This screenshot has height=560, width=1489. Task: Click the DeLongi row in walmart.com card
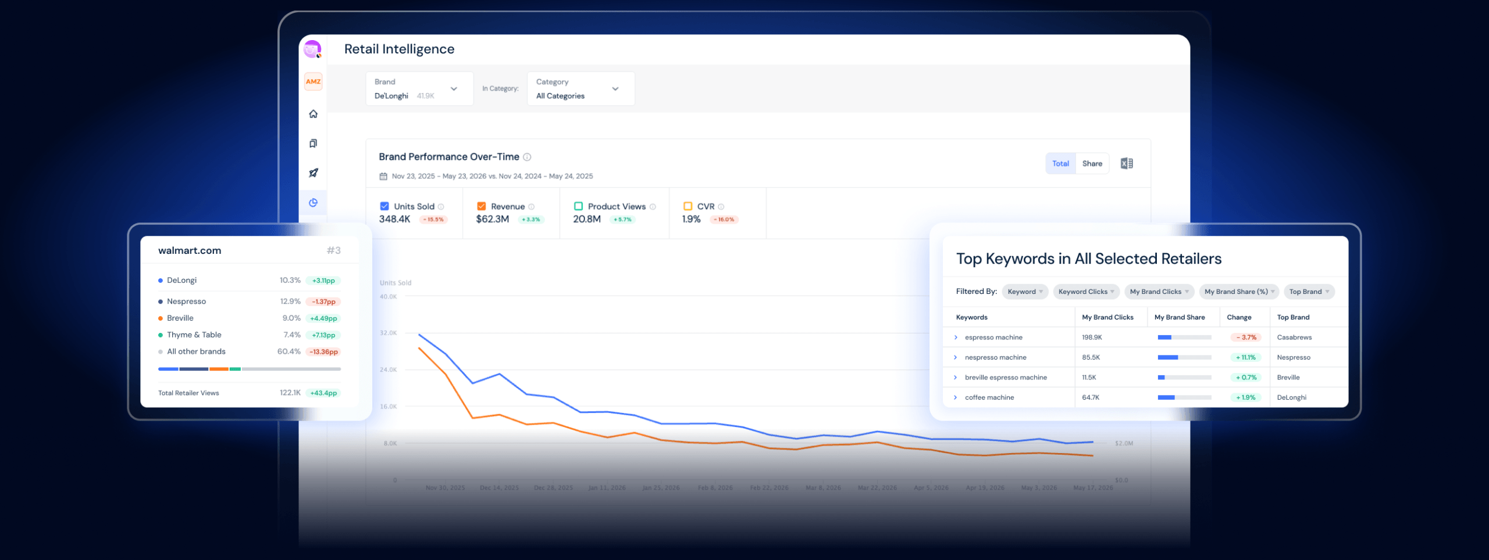250,281
